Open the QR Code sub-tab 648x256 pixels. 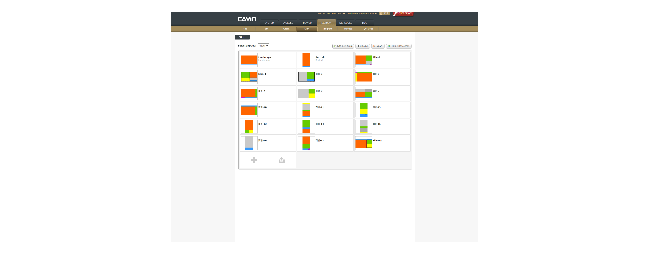[x=368, y=29]
